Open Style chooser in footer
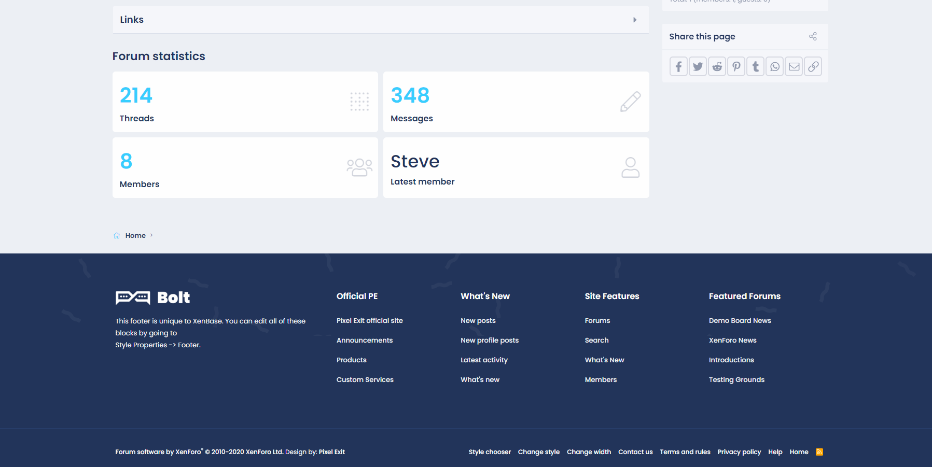 (489, 452)
